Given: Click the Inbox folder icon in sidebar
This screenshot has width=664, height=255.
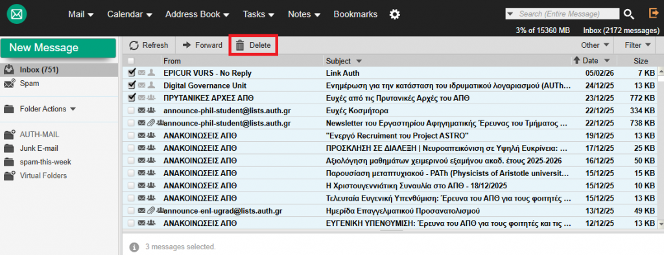Looking at the screenshot, I should coord(9,70).
